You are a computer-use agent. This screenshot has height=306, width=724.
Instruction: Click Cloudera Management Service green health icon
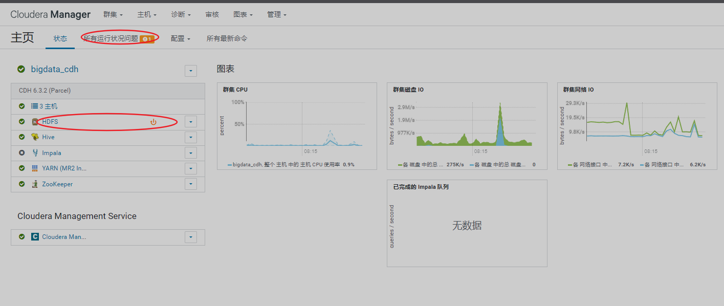tap(21, 237)
